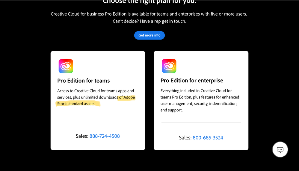Click the "Access to Creative Cloud for teams" description
This screenshot has height=171, width=299.
tap(96, 91)
